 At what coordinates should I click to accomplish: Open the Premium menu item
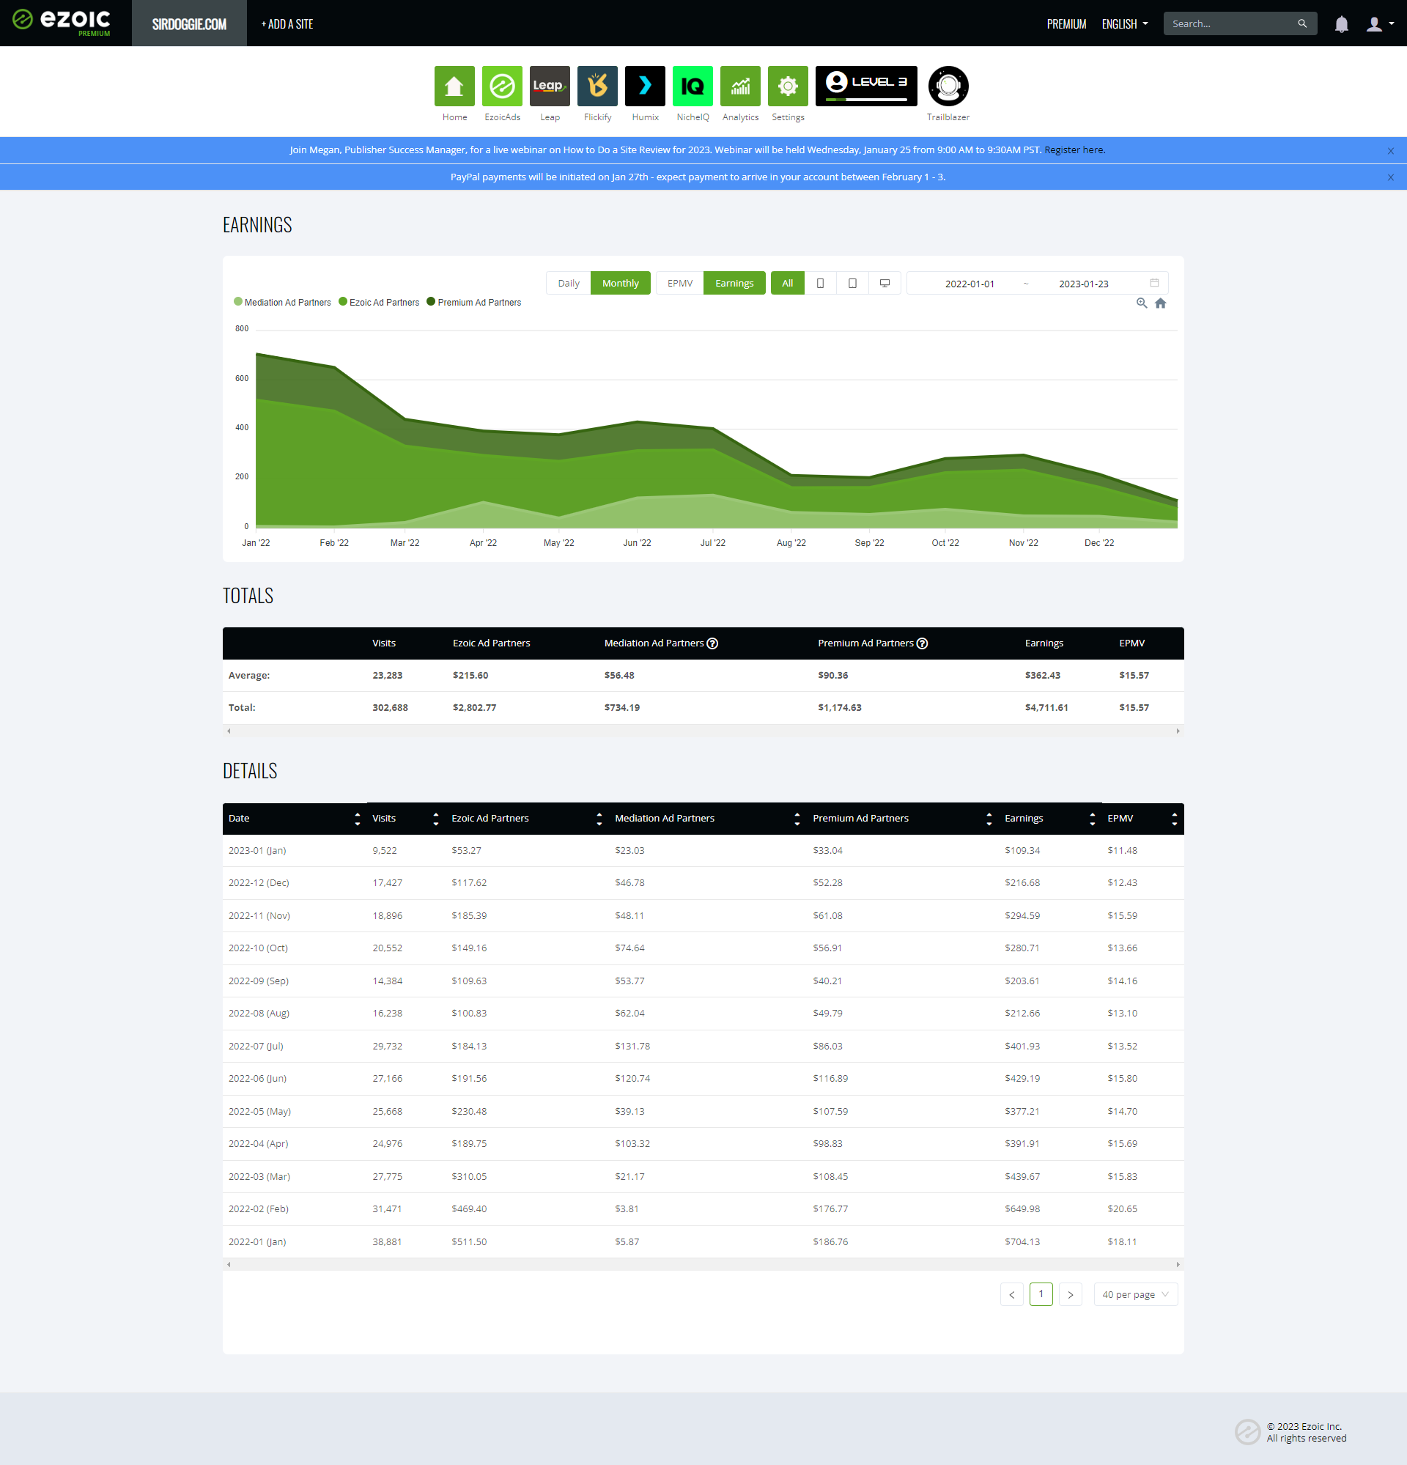tap(1066, 24)
